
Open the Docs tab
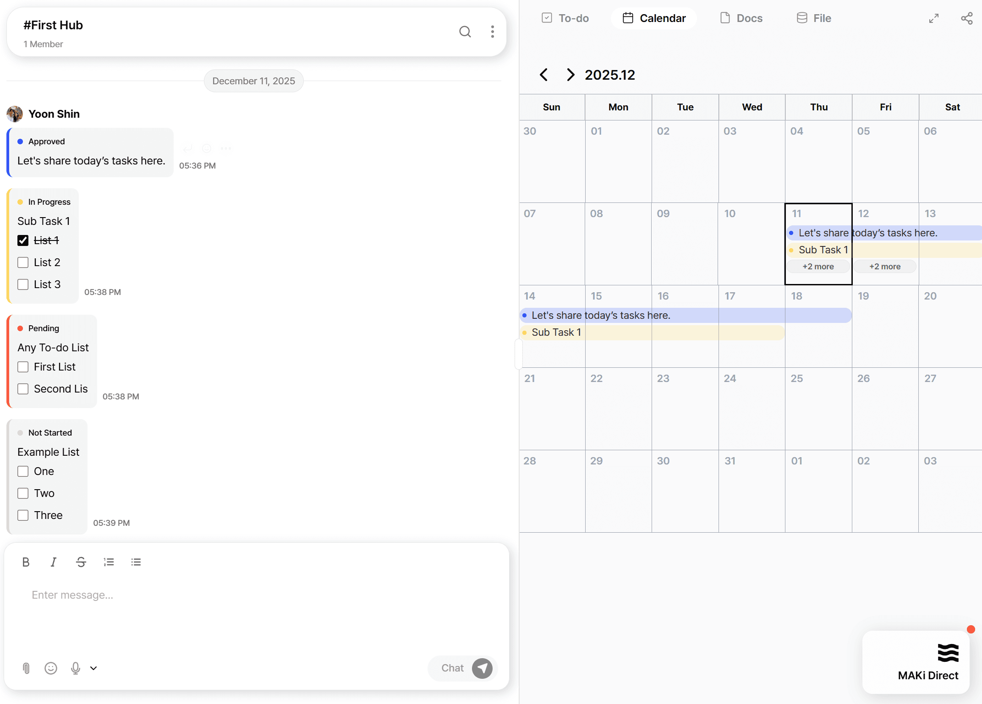(x=741, y=18)
